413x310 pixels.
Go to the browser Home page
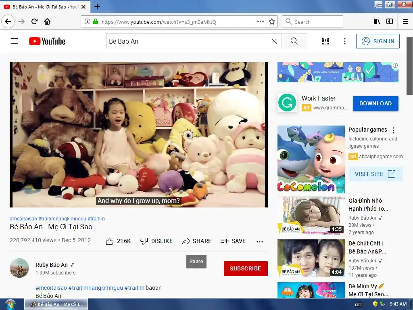[47, 21]
